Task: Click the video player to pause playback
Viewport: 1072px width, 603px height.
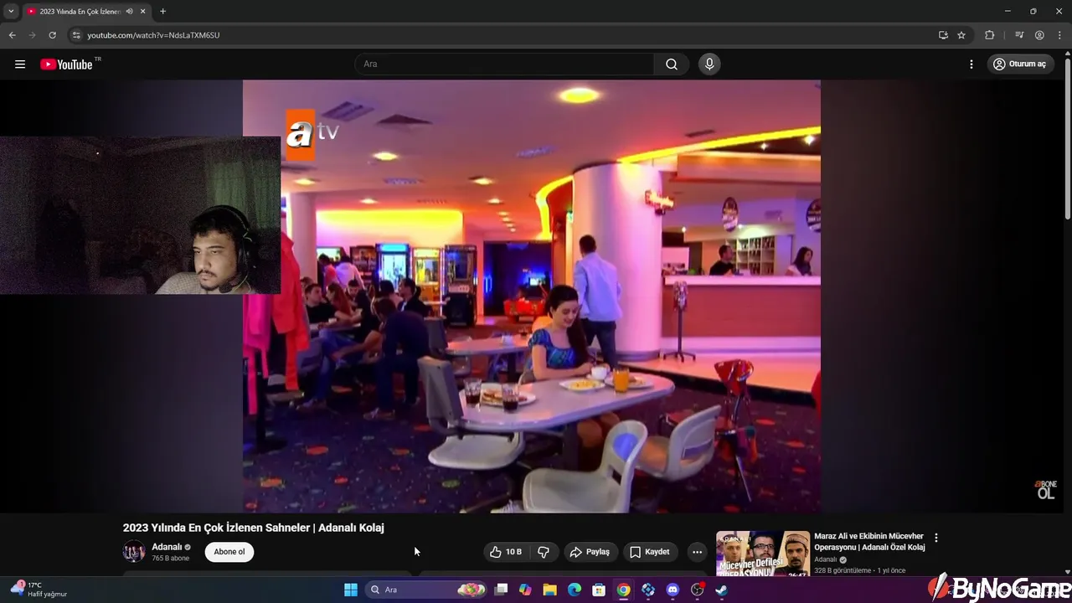Action: click(x=532, y=296)
